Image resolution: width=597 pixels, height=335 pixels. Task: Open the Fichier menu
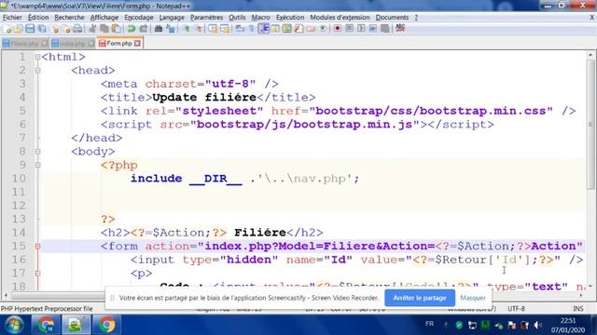click(12, 18)
